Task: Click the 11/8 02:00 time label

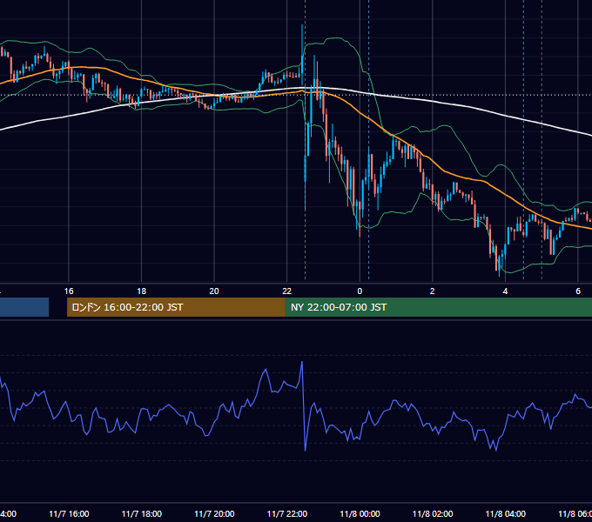Action: click(x=433, y=513)
